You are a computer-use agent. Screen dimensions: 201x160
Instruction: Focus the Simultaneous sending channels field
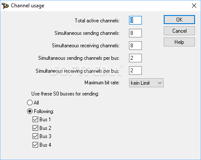click(135, 33)
